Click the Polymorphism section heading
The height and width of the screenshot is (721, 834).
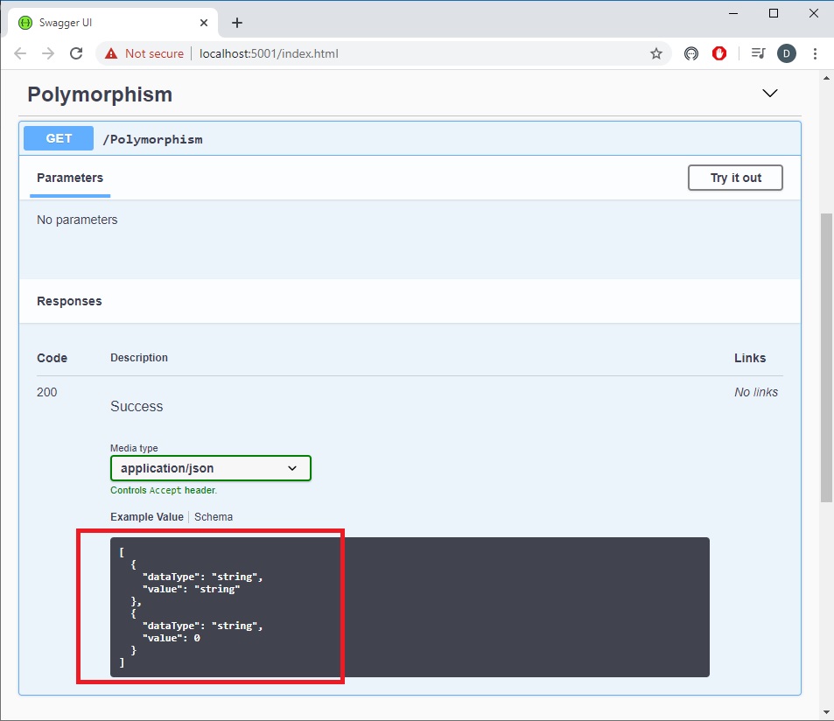(x=100, y=94)
